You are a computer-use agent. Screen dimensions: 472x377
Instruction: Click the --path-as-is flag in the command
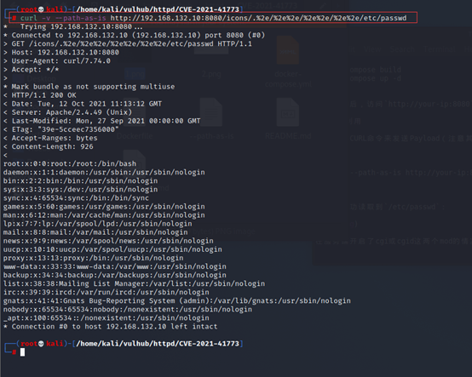[x=81, y=18]
